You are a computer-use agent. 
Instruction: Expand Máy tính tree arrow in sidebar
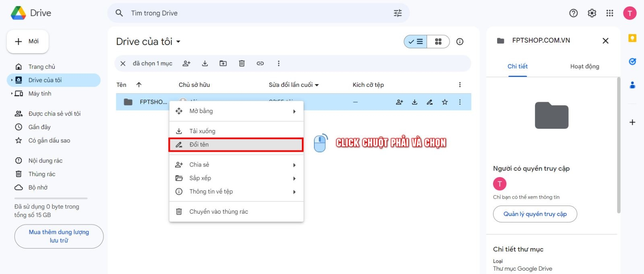coord(12,94)
